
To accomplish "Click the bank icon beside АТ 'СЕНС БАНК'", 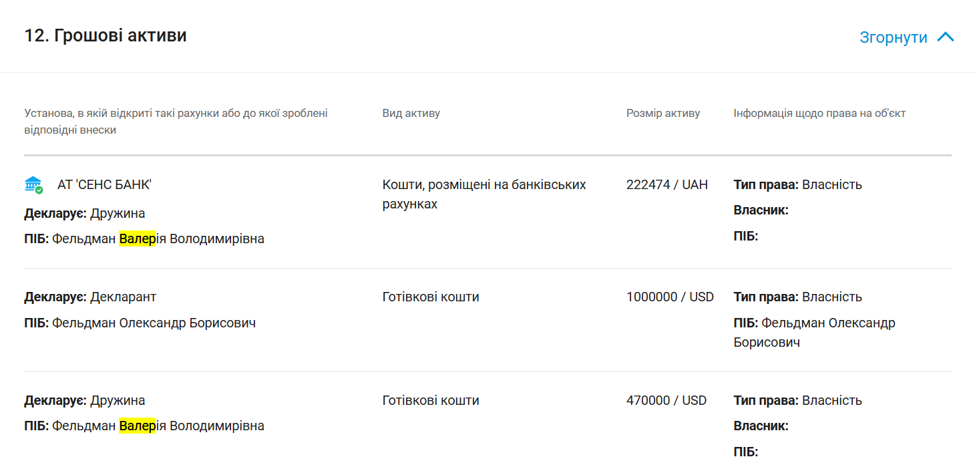I will pyautogui.click(x=32, y=184).
